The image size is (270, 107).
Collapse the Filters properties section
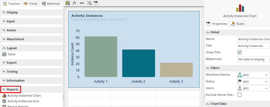click(x=237, y=68)
